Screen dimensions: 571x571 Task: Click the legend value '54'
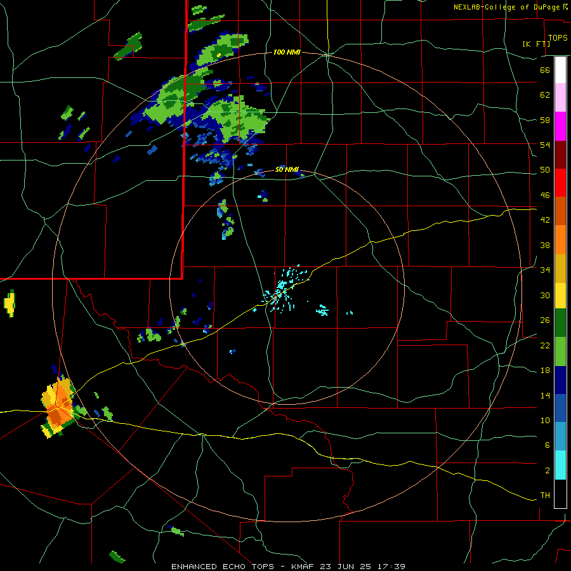(x=545, y=145)
